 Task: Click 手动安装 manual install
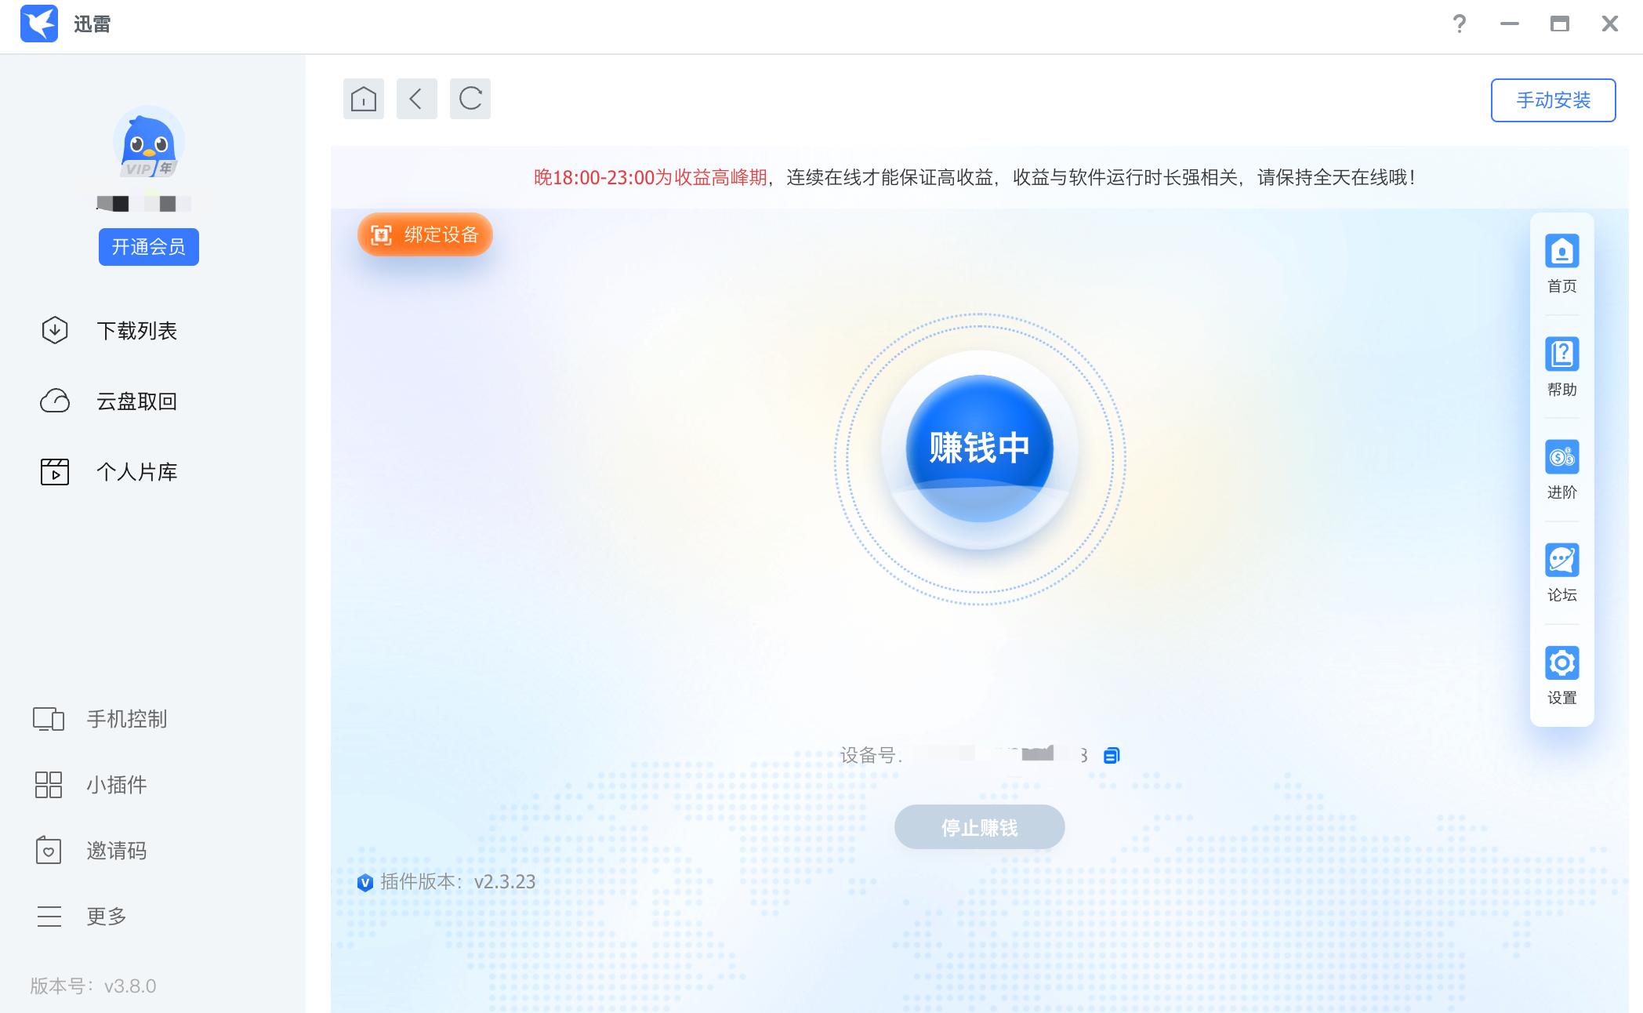(1553, 100)
